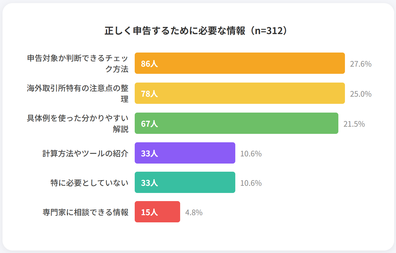Click the 10.6% value beside the teal bar
The image size is (396, 253).
(x=251, y=183)
